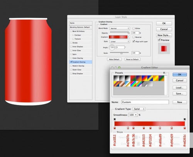Select the top-right opacity stop
The height and width of the screenshot is (157, 193).
point(185,120)
